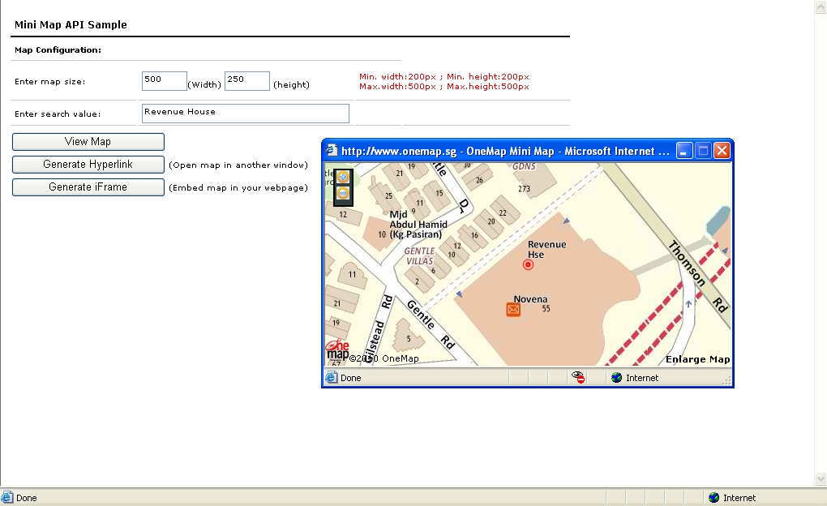Click the Internet zone globe in popup
Viewport: 827px width, 506px height.
616,378
